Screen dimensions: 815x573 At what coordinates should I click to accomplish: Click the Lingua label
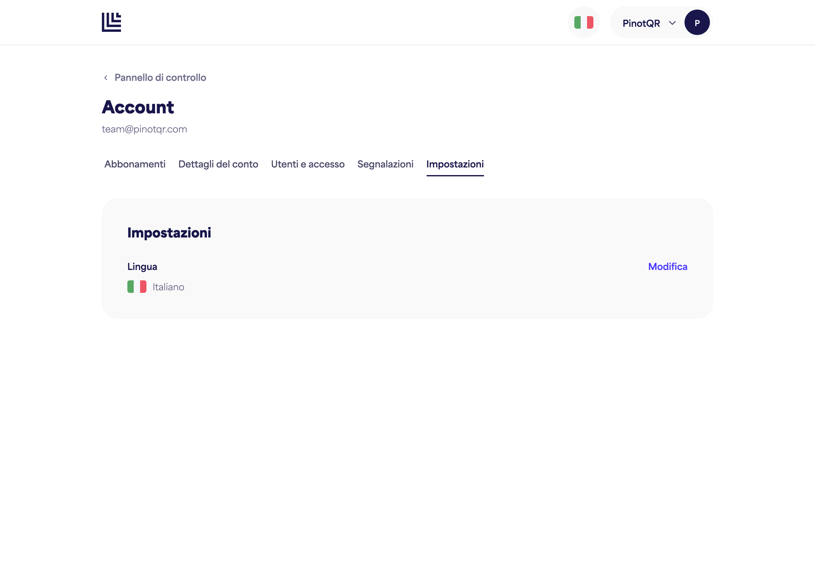click(142, 267)
